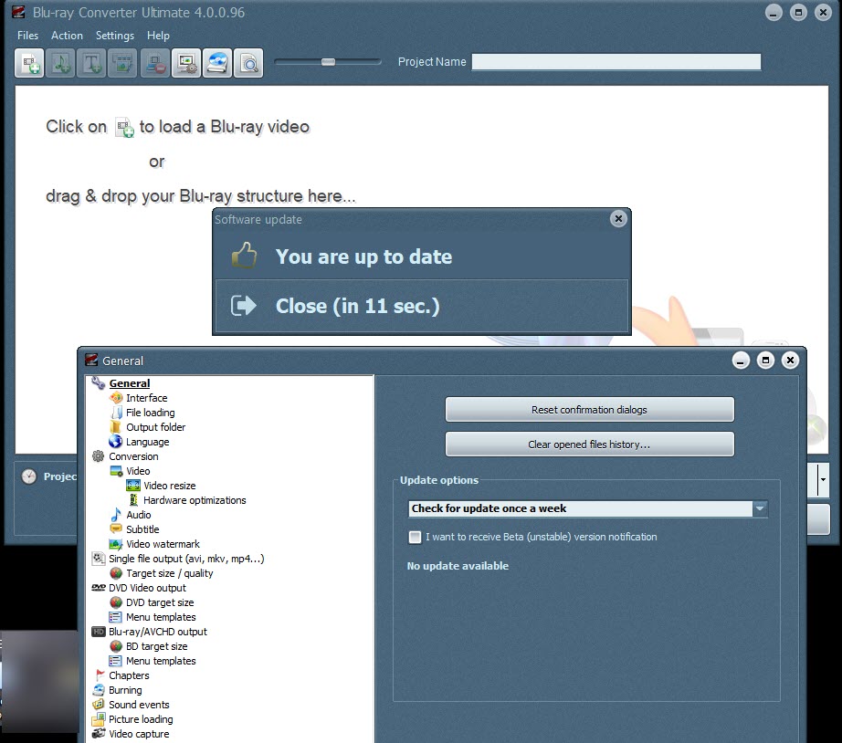
Task: Click the Conversion gear icon
Action: click(x=98, y=456)
